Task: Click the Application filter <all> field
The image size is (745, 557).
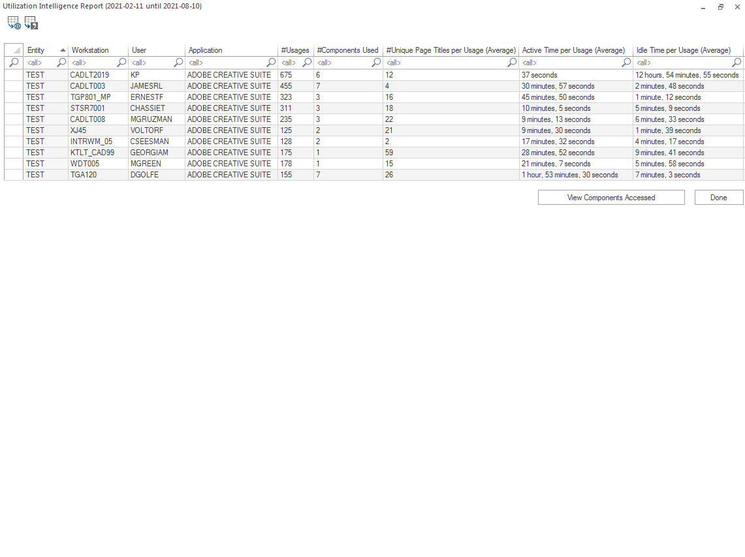Action: [225, 63]
